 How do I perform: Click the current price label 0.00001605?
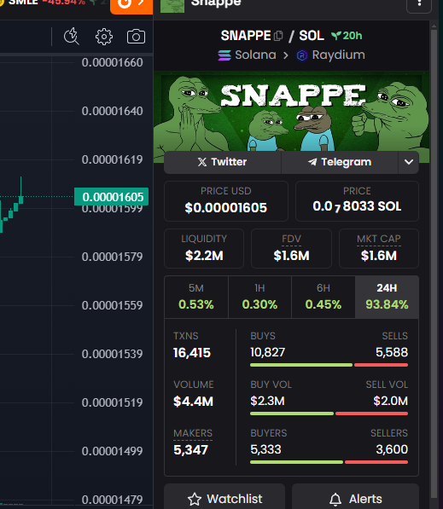point(112,197)
